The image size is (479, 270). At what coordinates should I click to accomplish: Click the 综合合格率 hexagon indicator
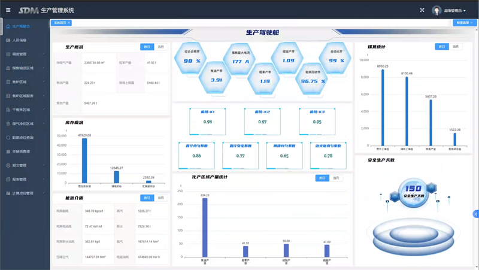pyautogui.click(x=192, y=57)
